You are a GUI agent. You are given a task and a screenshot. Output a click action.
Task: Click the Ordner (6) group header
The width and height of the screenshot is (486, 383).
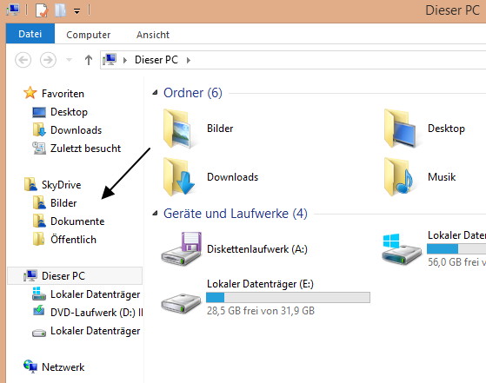193,93
